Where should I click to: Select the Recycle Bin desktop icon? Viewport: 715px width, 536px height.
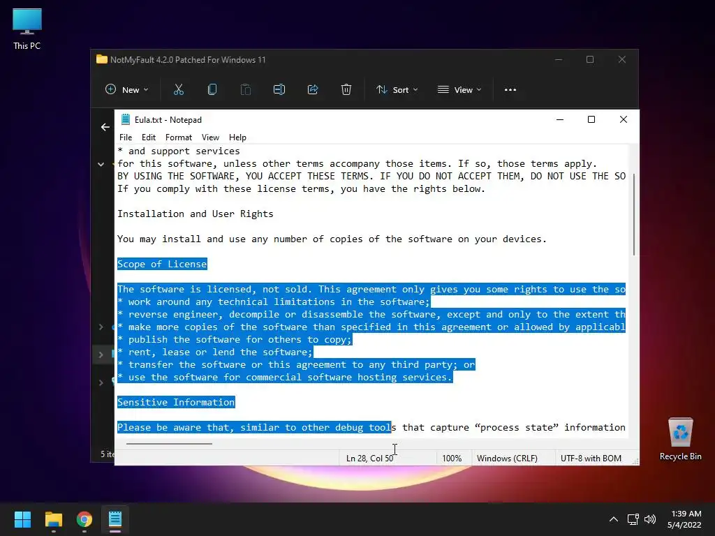[x=680, y=439]
